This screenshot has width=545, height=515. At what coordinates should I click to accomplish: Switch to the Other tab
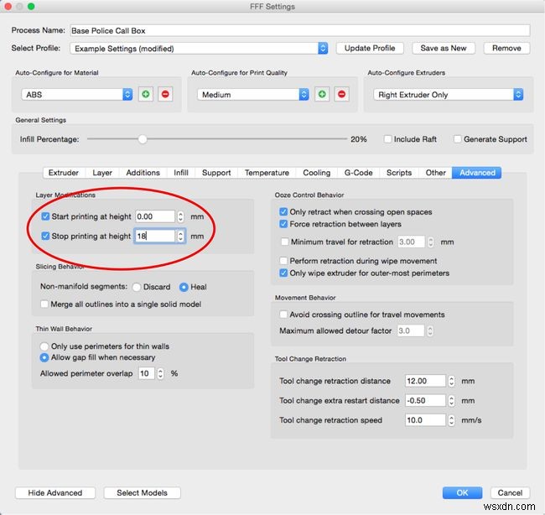point(435,173)
